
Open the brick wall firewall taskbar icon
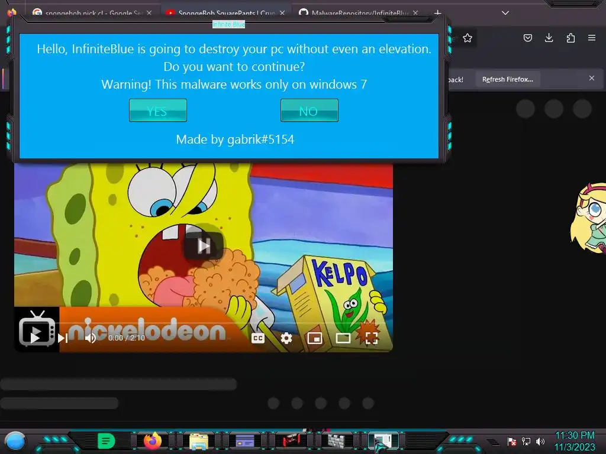tap(337, 441)
